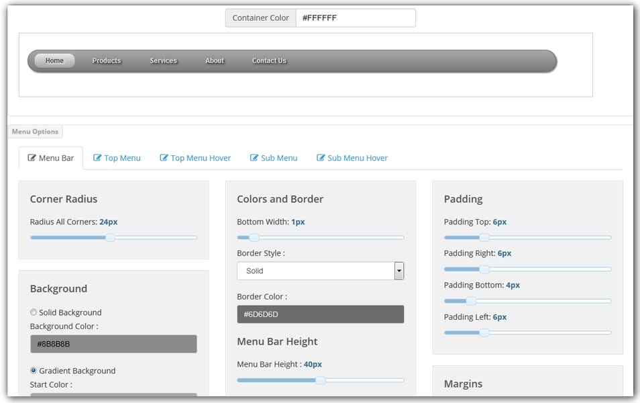Click the pencil icon on Menu Bar tab
The width and height of the screenshot is (640, 403).
[32, 158]
